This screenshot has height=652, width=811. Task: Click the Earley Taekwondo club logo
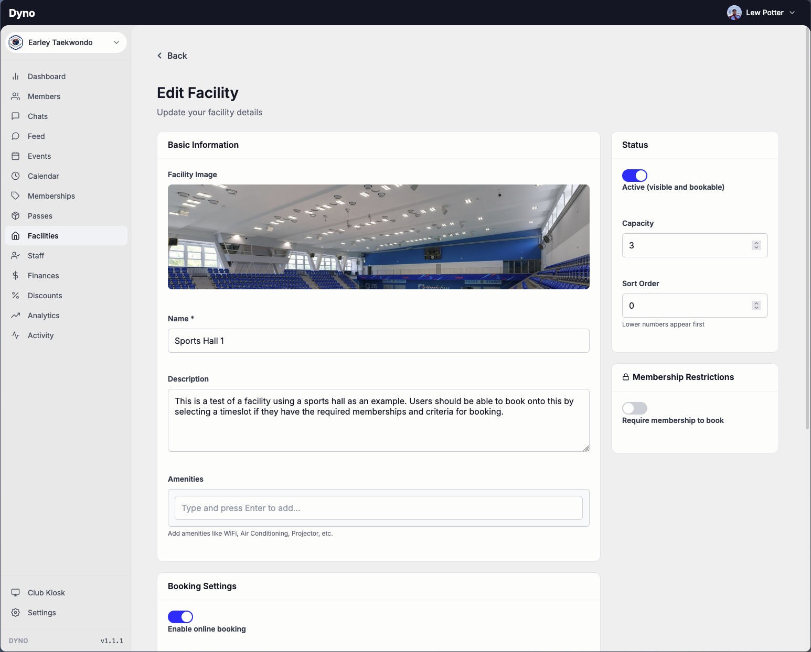(x=16, y=42)
